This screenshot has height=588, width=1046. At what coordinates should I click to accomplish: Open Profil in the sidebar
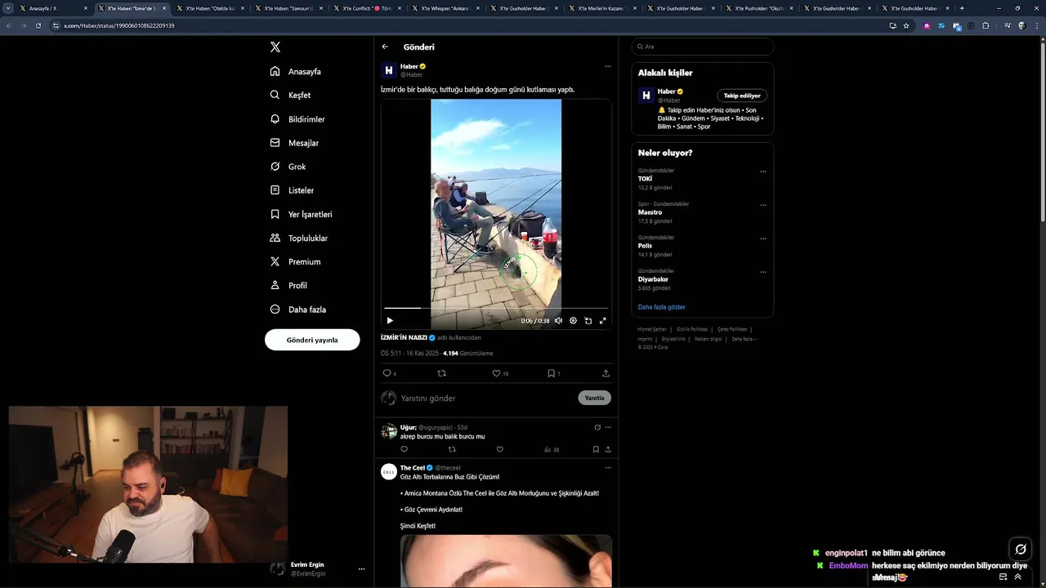pos(288,285)
